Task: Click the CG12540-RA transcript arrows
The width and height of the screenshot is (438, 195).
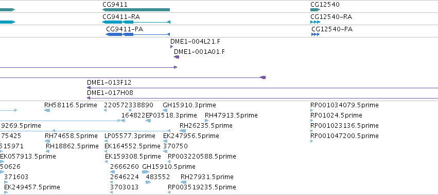Action: [x=315, y=22]
